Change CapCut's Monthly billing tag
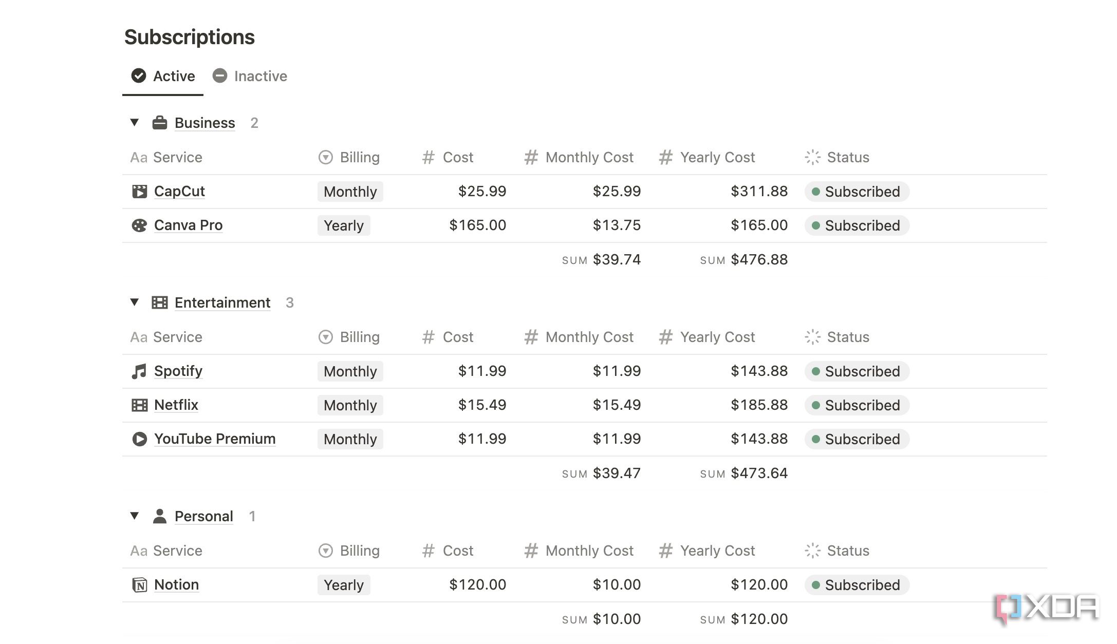This screenshot has height=644, width=1117. point(350,192)
